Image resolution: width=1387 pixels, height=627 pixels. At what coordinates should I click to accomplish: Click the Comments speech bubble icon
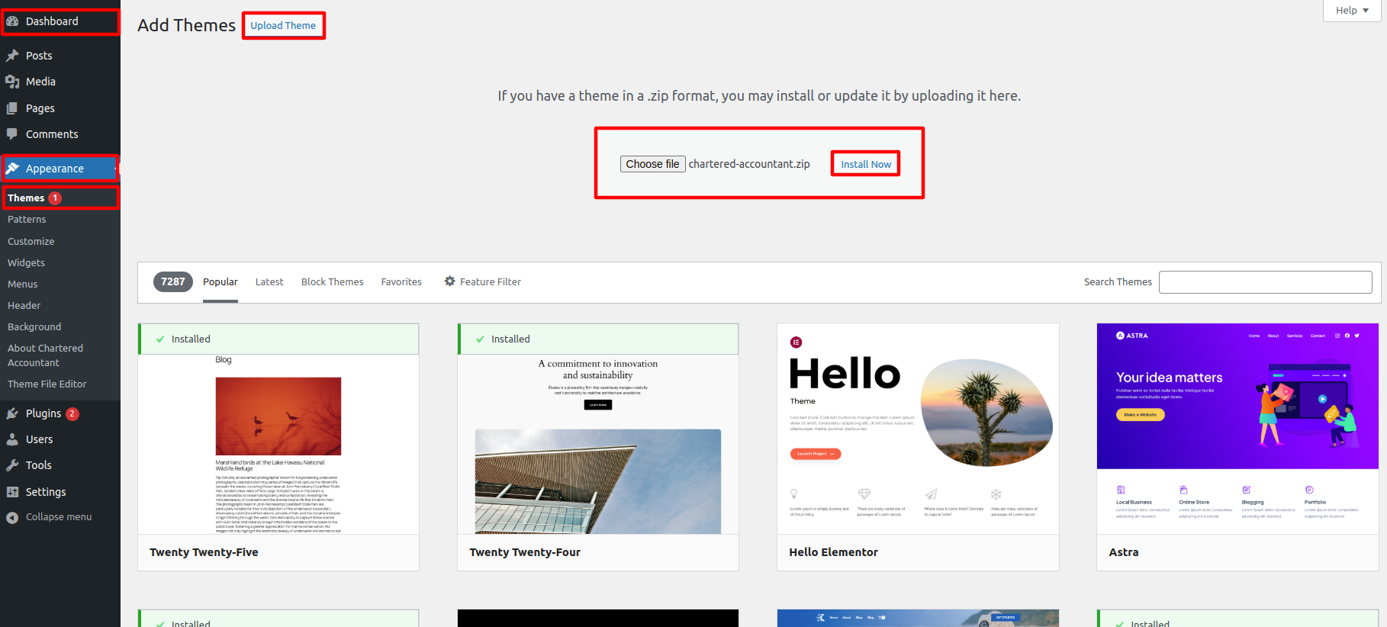point(12,134)
